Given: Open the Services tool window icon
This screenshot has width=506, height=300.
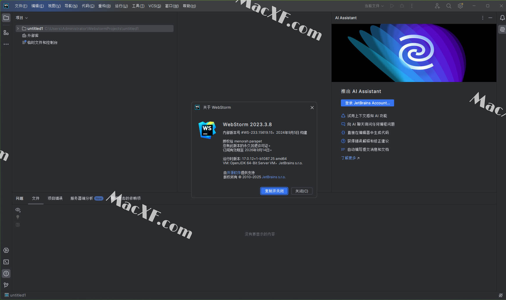Looking at the screenshot, I should point(6,250).
